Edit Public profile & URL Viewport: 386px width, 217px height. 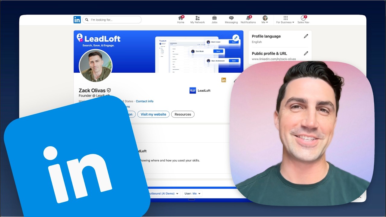click(306, 53)
